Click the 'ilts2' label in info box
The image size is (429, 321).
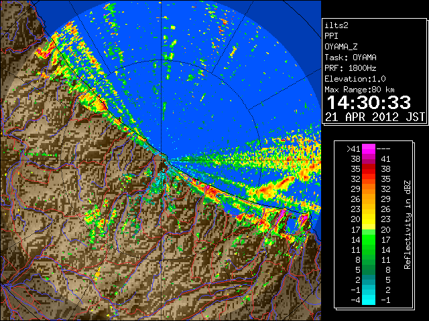[x=336, y=25]
